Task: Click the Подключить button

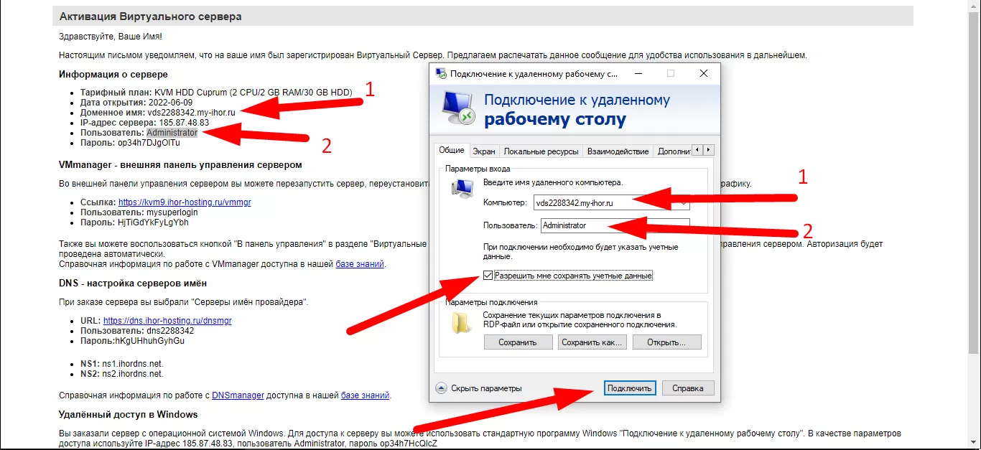Action: 629,388
